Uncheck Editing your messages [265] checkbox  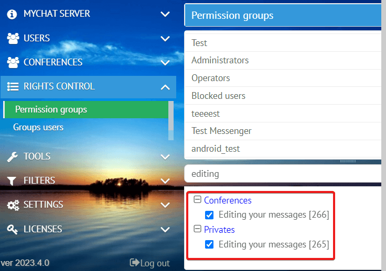click(209, 244)
